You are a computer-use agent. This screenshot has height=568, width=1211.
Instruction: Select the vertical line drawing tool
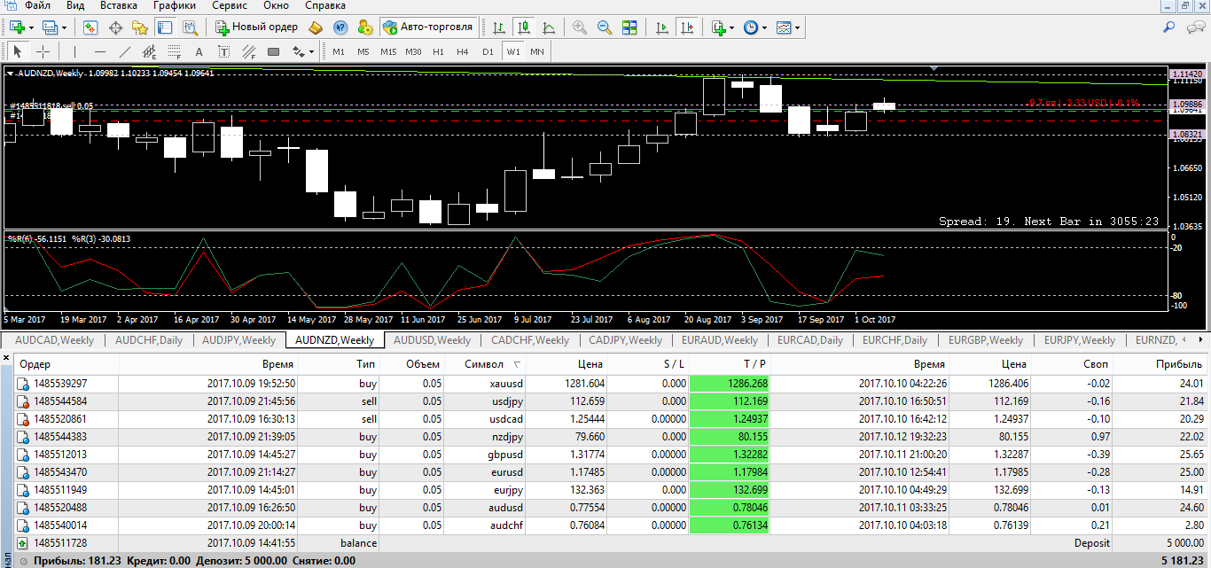click(x=75, y=51)
